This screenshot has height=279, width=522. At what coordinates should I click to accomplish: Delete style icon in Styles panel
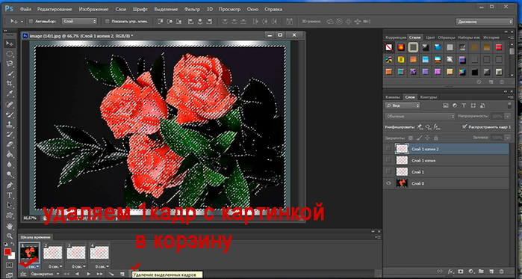pyautogui.click(x=501, y=82)
